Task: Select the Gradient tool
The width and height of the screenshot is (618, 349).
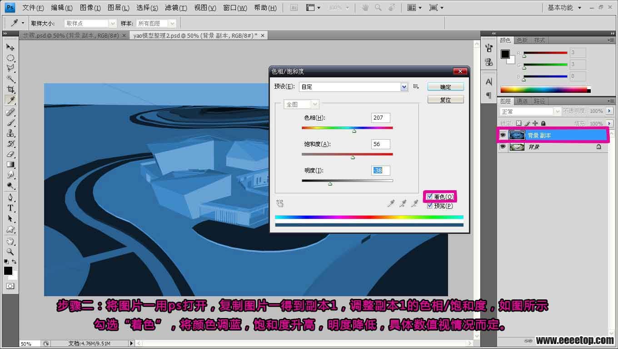Action: click(10, 165)
